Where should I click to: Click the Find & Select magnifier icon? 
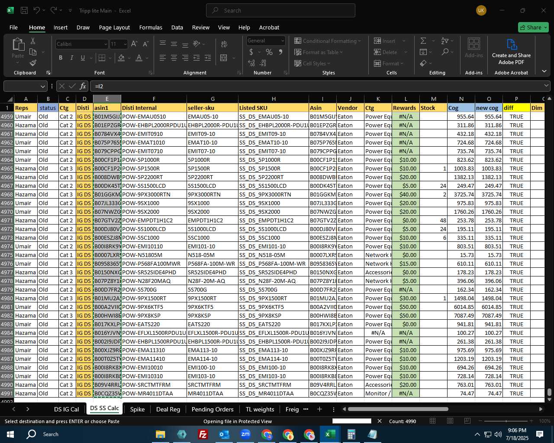tap(445, 52)
